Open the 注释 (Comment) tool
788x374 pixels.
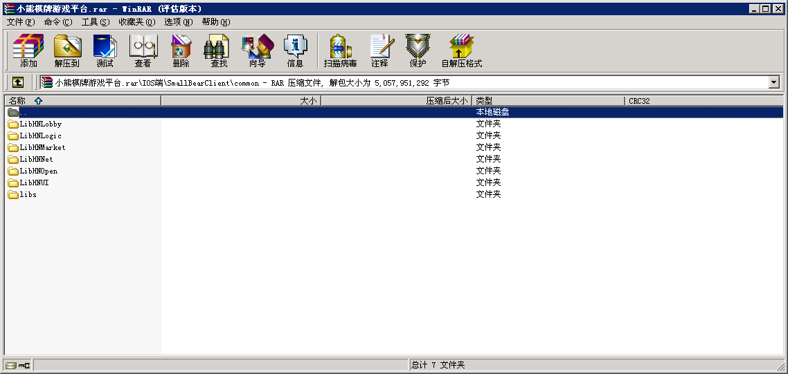(x=379, y=50)
